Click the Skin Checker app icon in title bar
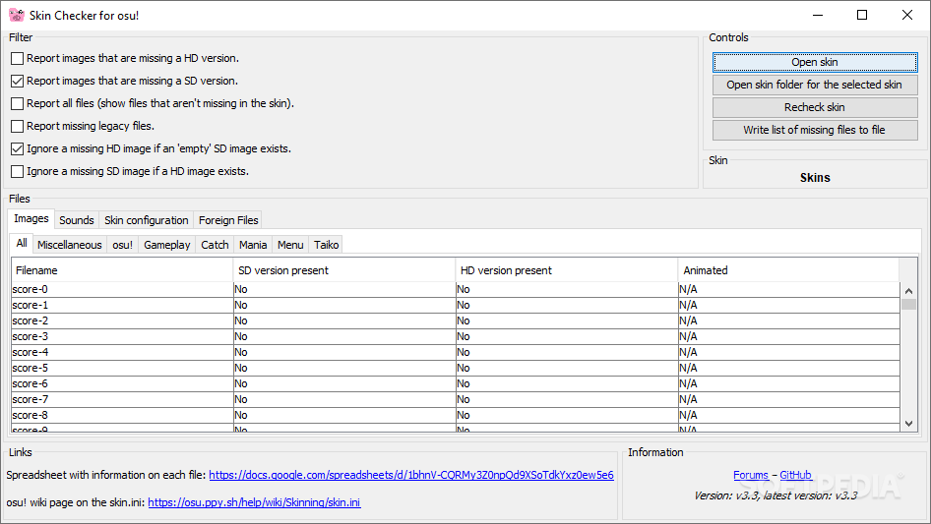 click(x=16, y=15)
